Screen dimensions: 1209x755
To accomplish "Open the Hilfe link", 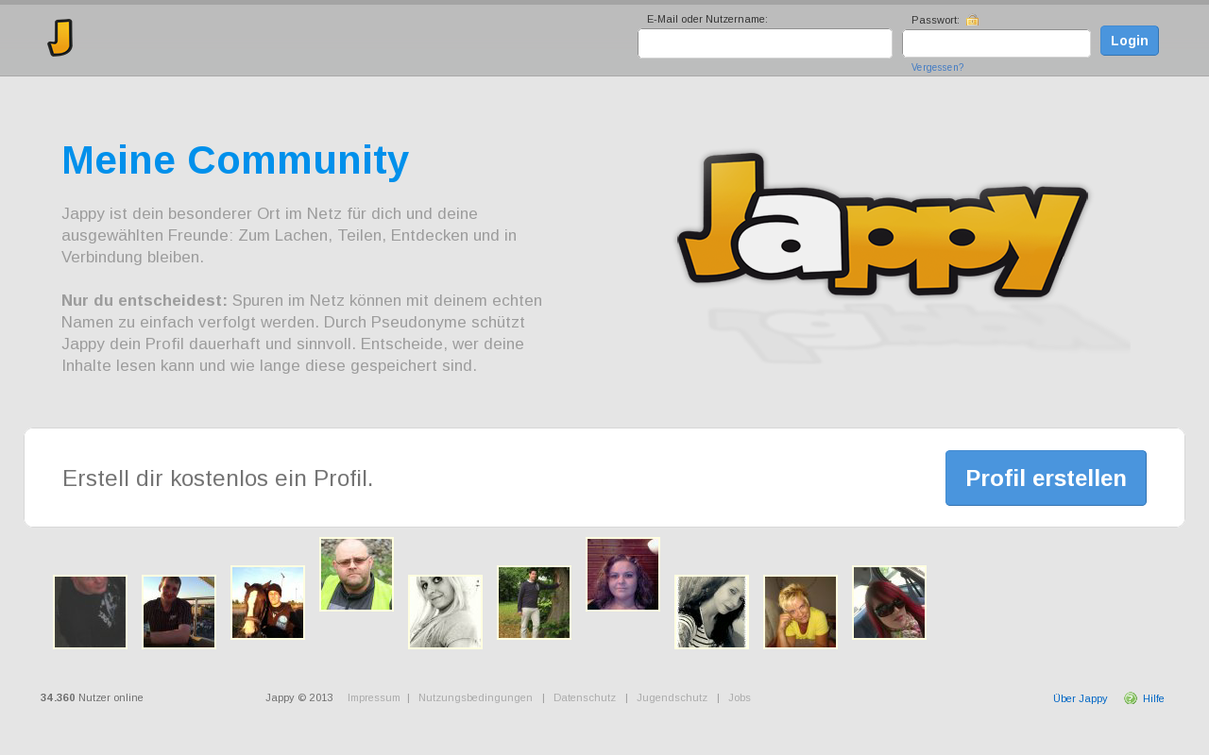I will pyautogui.click(x=1153, y=698).
